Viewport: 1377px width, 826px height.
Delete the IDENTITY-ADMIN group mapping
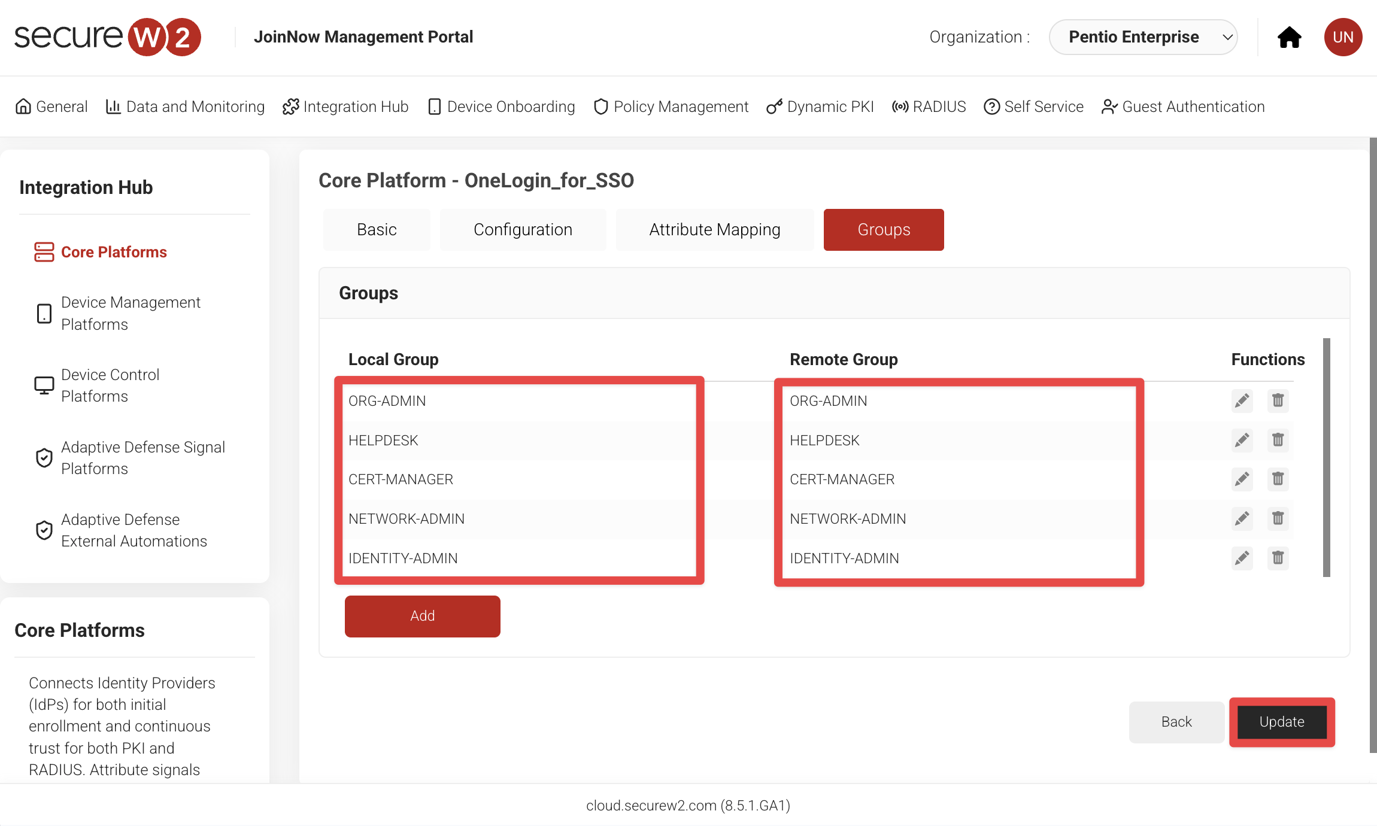tap(1278, 558)
